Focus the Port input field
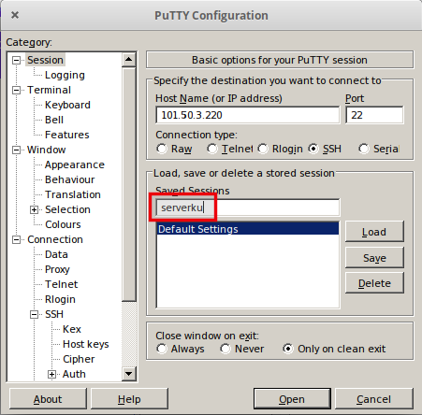Screen dimensions: 422x415 click(374, 115)
